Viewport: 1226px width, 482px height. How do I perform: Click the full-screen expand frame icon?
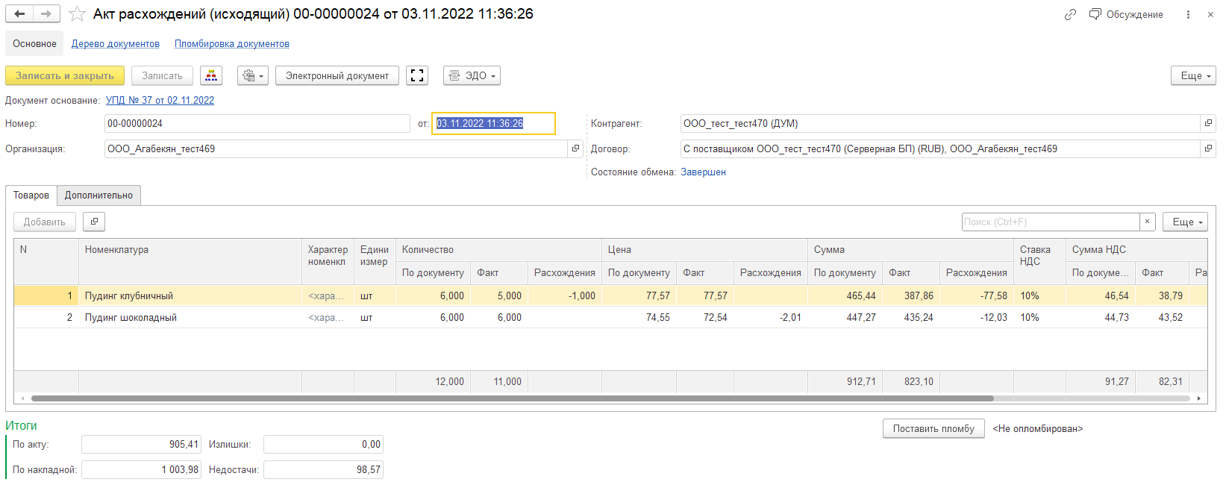coord(417,75)
